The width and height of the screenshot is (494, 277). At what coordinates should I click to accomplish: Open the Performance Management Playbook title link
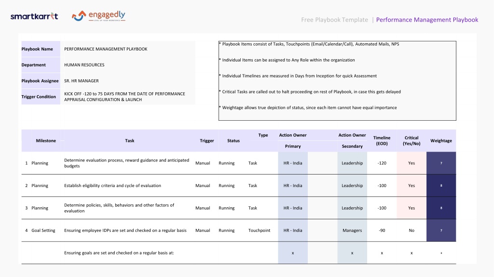tap(427, 20)
